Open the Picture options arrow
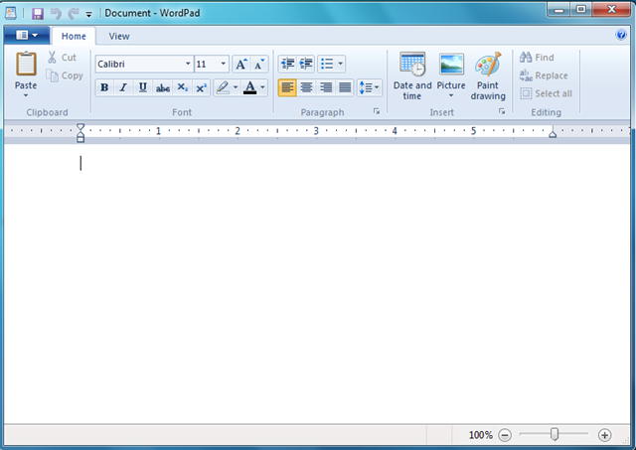This screenshot has height=450, width=636. point(451,96)
